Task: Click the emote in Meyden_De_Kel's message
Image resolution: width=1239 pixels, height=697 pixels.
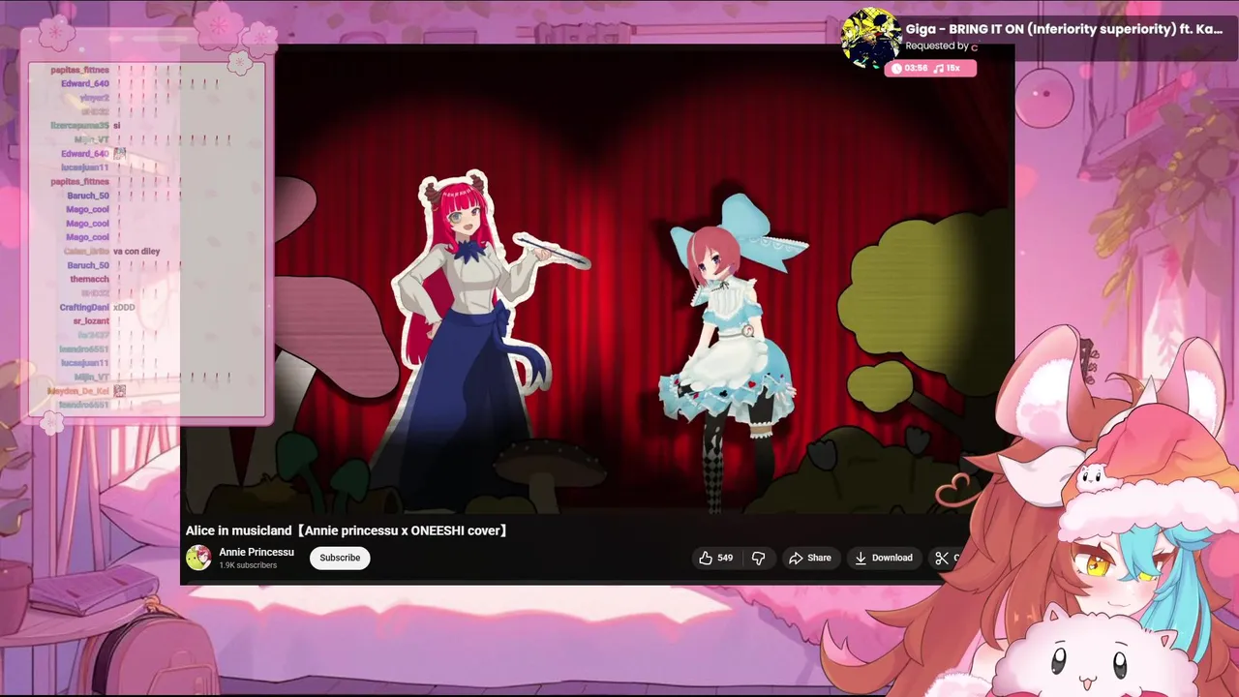Action: pos(120,390)
